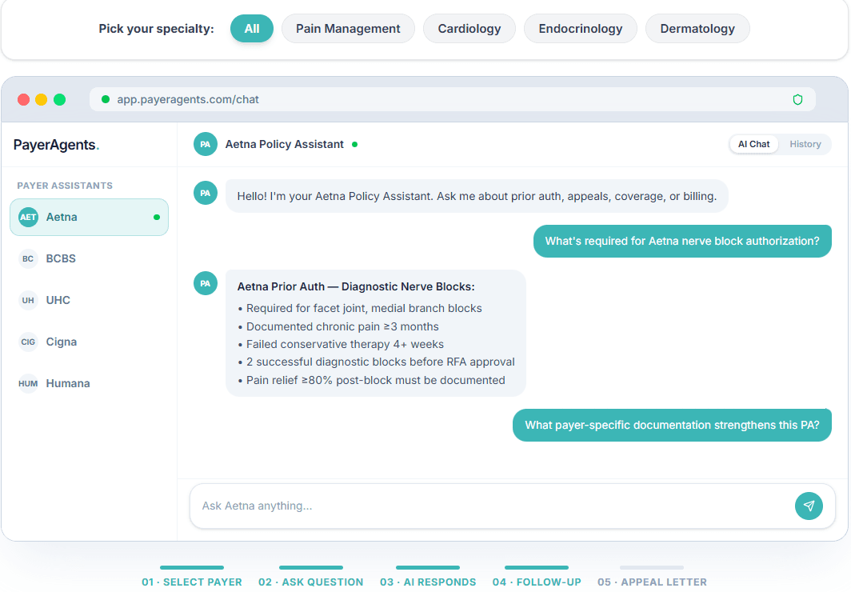The width and height of the screenshot is (851, 592).
Task: Click the yellow window minimize dot
Action: (42, 100)
